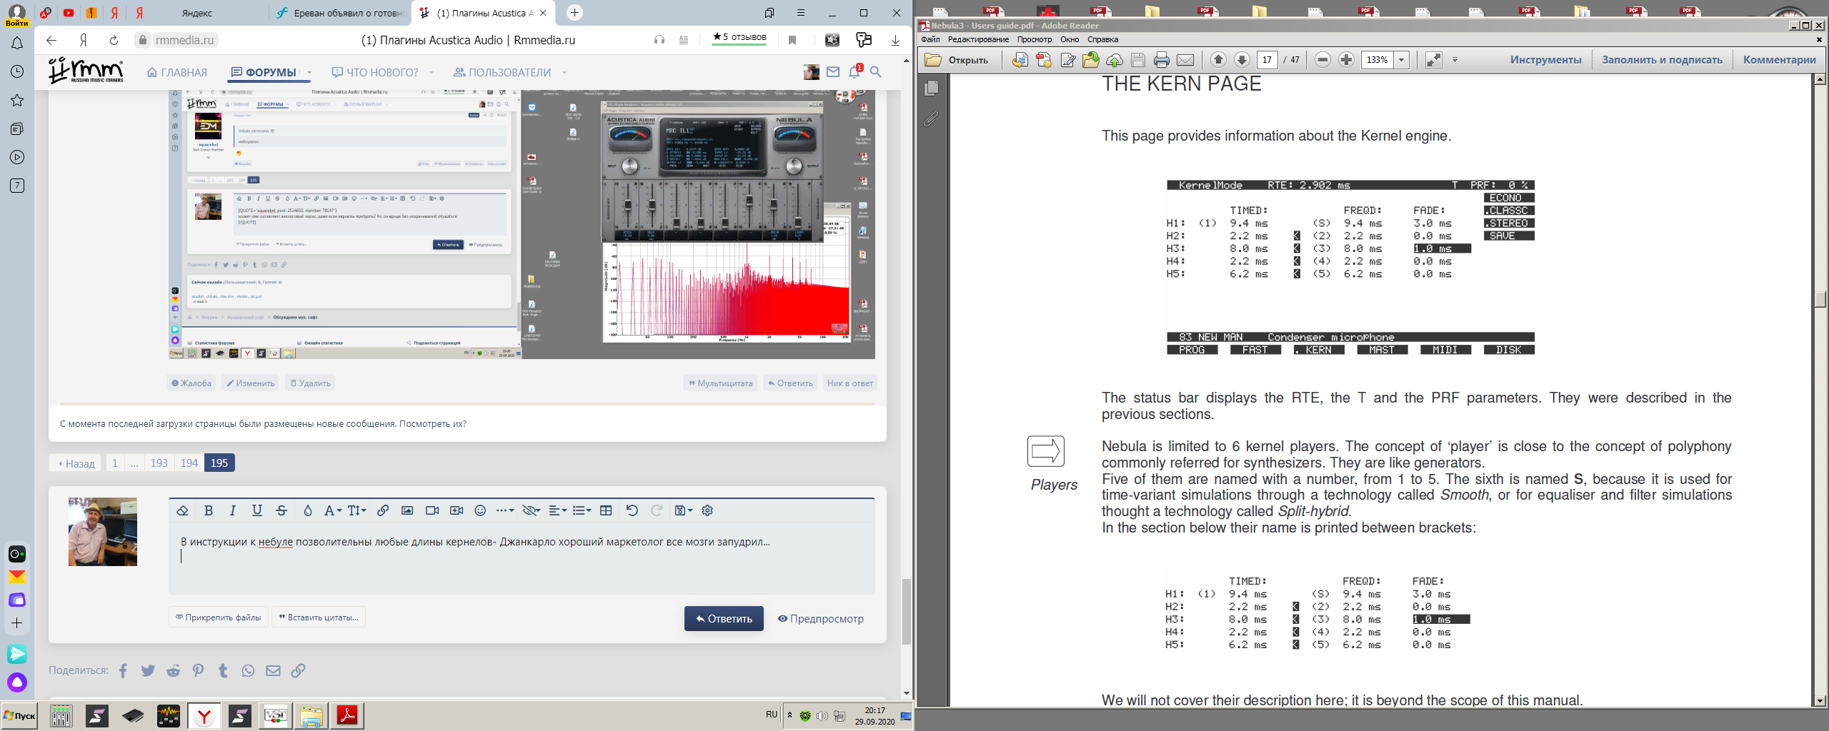Image resolution: width=1829 pixels, height=731 pixels.
Task: Share the thread on Facebook
Action: [x=124, y=671]
